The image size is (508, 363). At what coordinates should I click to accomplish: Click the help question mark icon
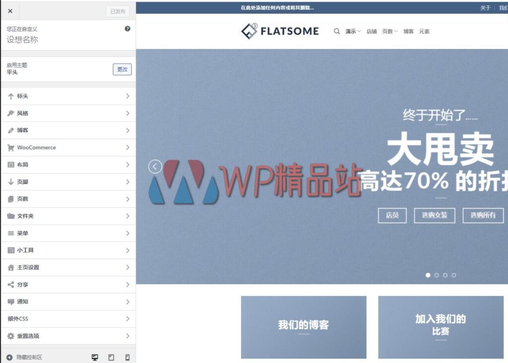[127, 29]
